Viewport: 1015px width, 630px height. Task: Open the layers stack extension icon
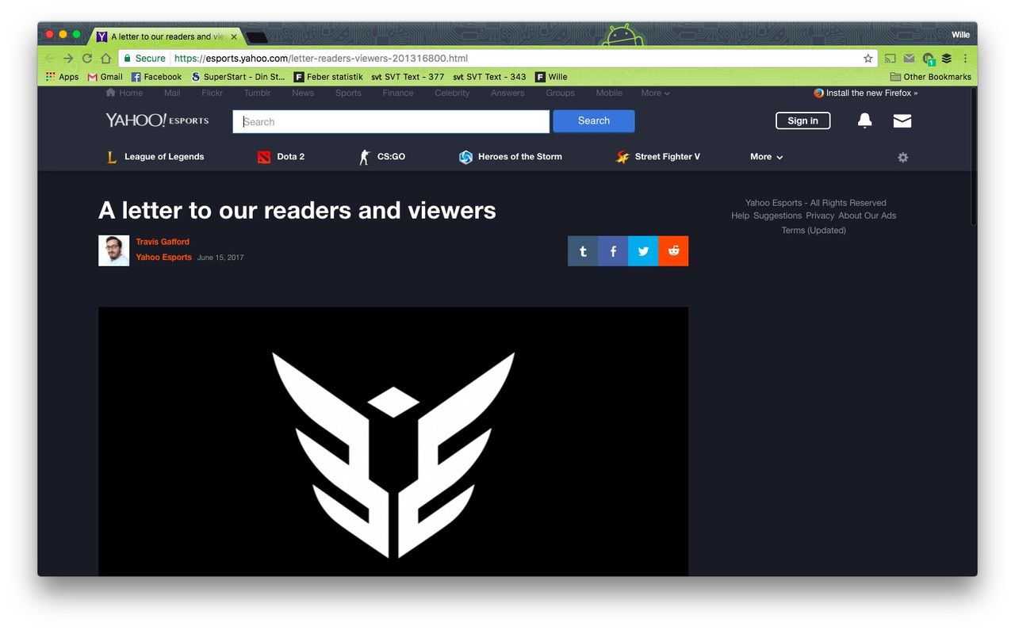[947, 59]
